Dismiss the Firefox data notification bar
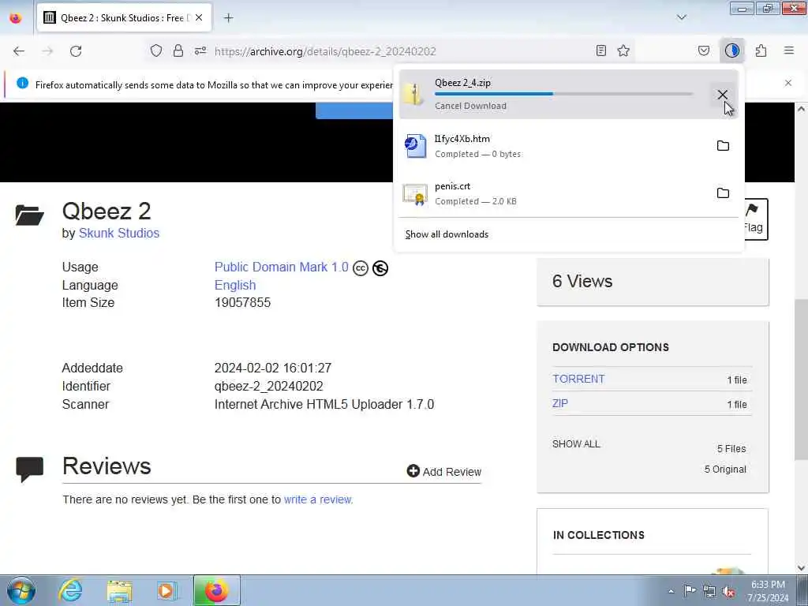 pos(788,83)
